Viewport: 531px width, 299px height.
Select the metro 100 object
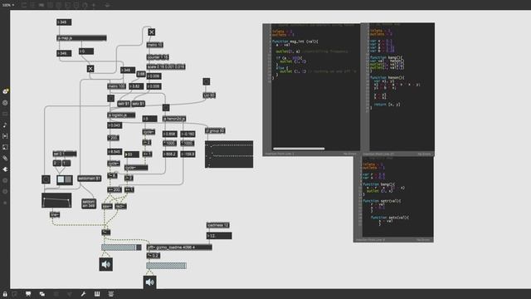(x=116, y=86)
